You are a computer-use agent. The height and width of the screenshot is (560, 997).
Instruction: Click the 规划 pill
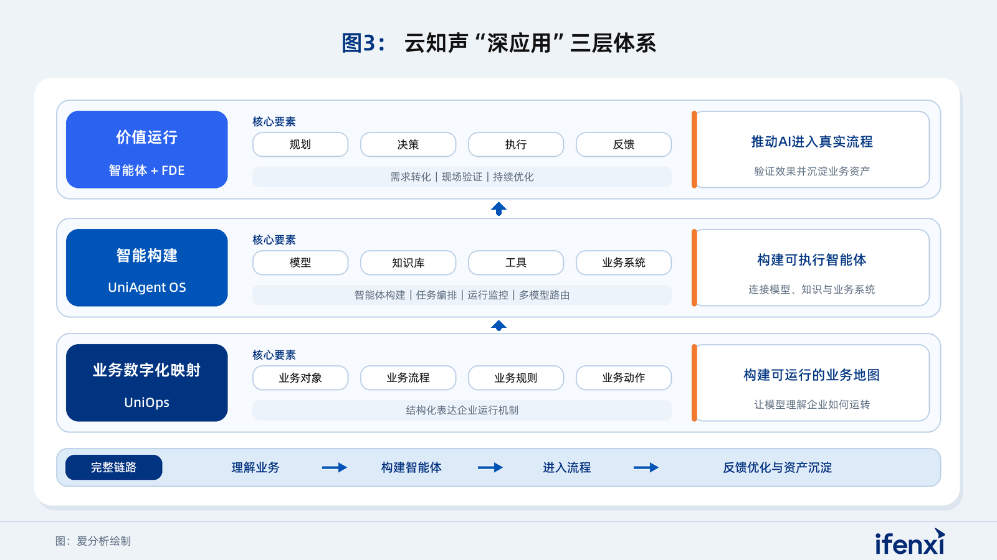[x=300, y=144]
